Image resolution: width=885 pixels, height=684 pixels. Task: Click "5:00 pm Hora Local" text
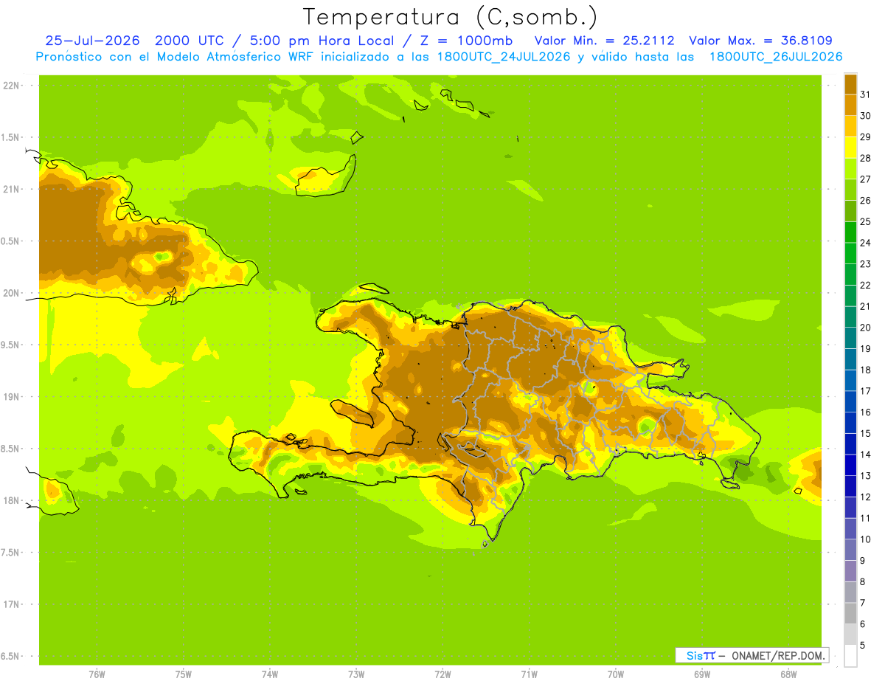coord(322,41)
